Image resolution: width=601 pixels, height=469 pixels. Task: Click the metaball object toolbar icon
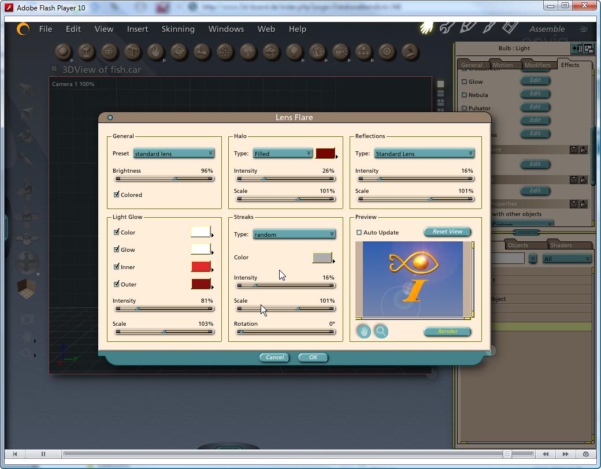coord(179,52)
